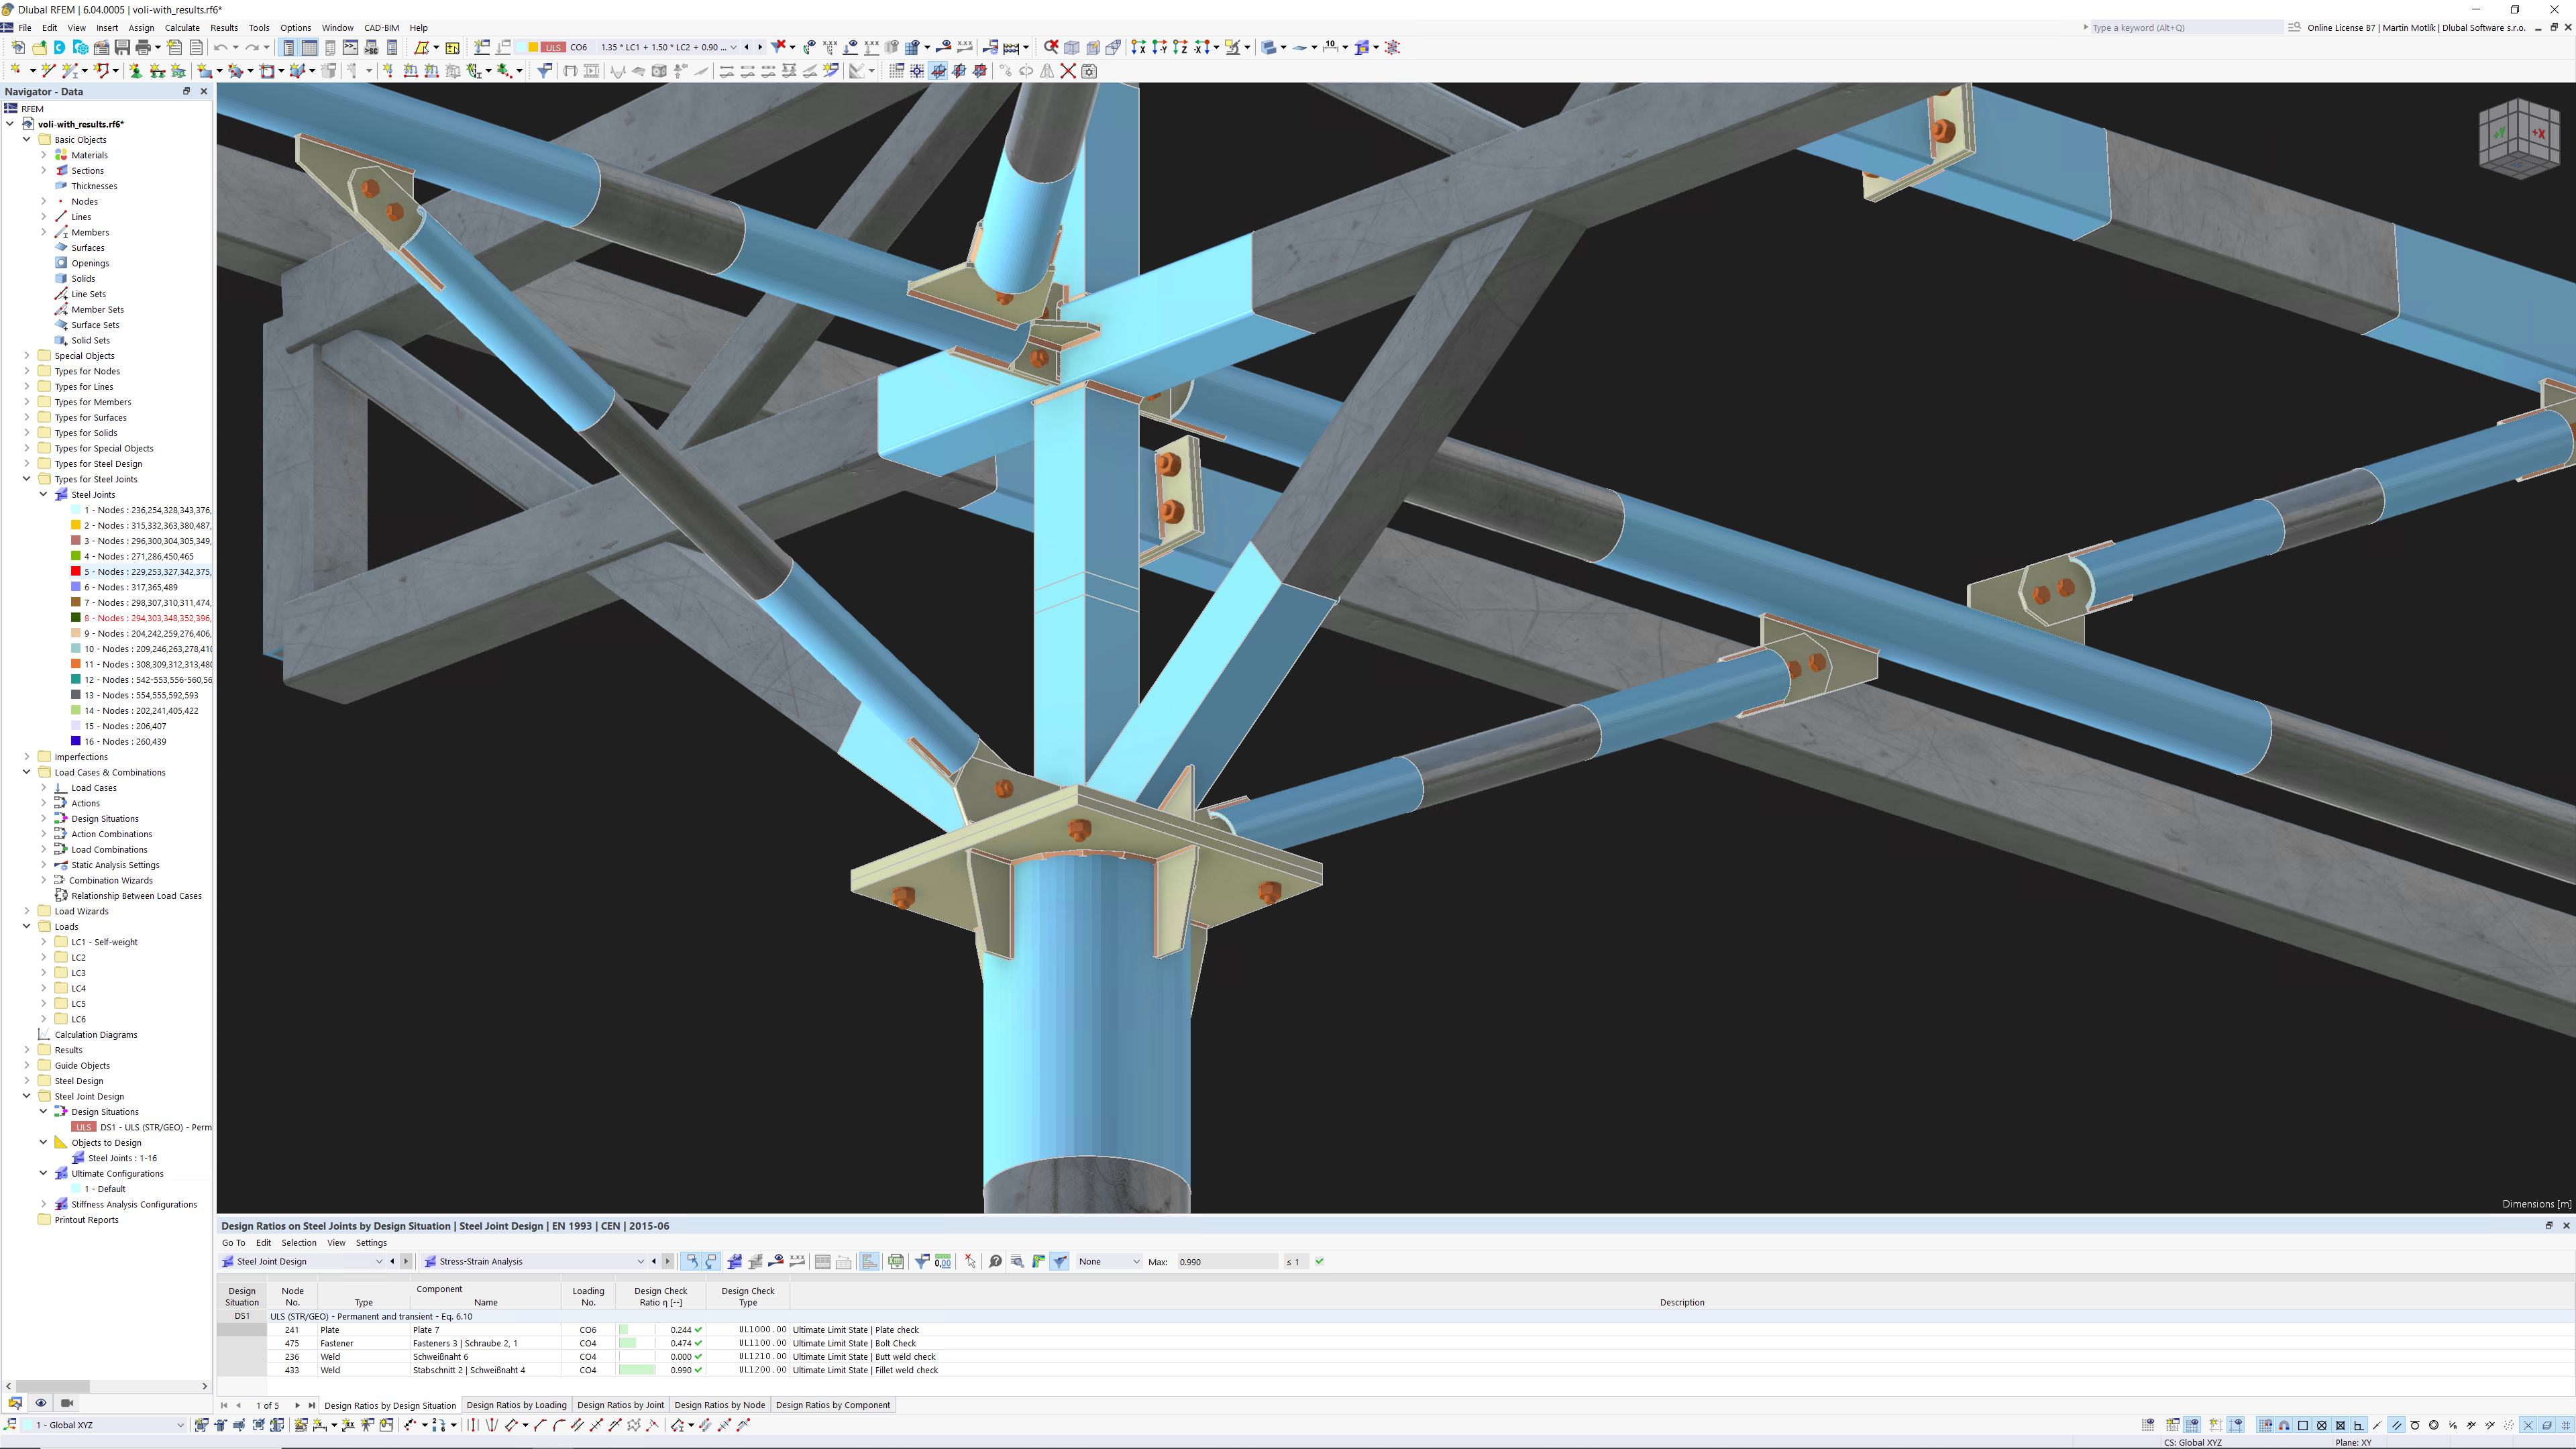Click the help question mark icon in results panel
The width and height of the screenshot is (2576, 1449).
[x=996, y=1262]
